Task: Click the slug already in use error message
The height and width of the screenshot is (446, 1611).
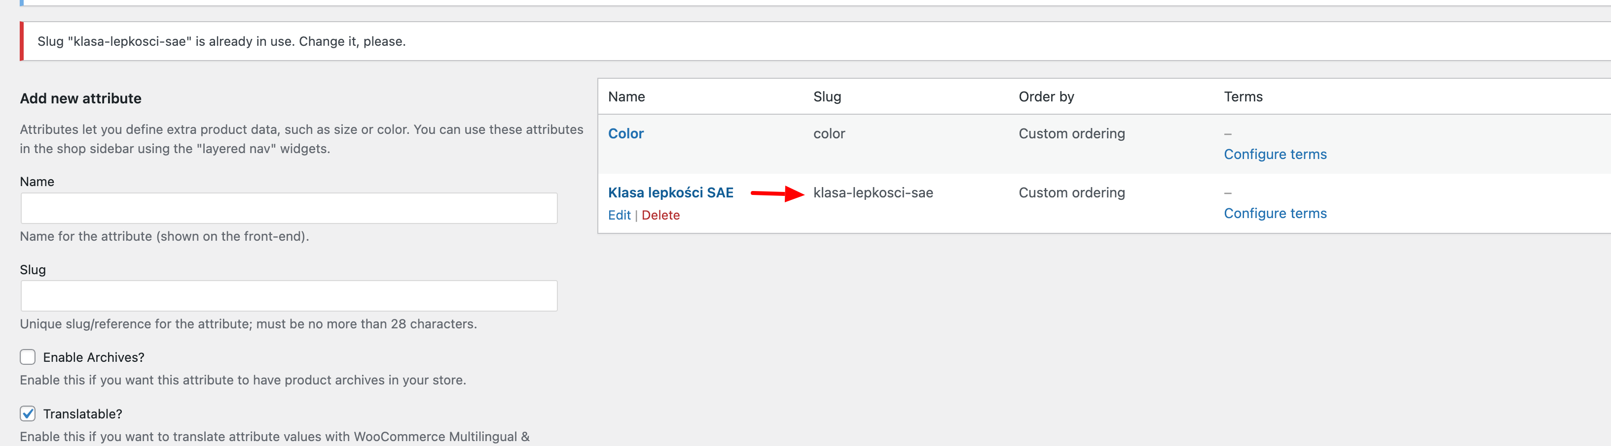Action: tap(221, 41)
